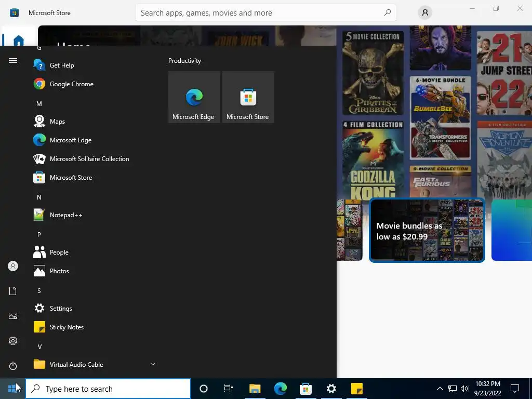Expand the Virtual Audio Cable folder

point(94,364)
